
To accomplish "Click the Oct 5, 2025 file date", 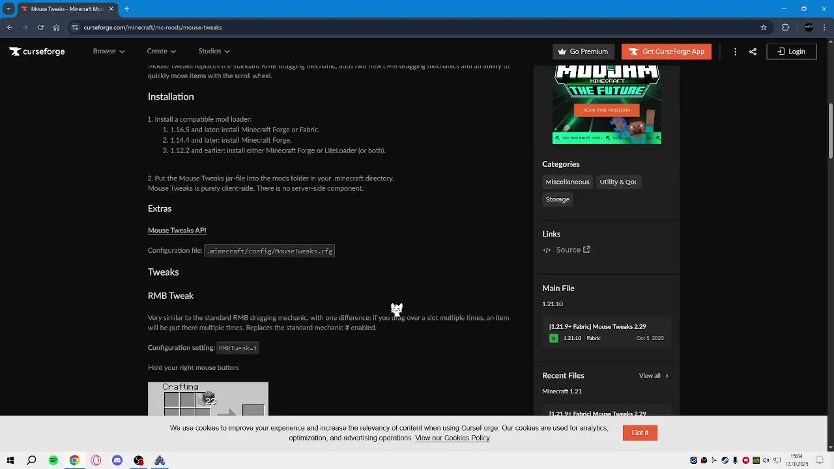I will tap(650, 338).
